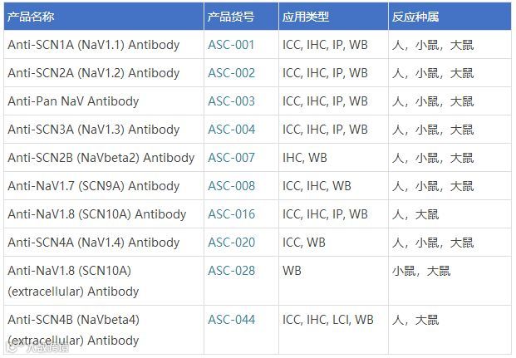This screenshot has height=358, width=516.
Task: Open the ASC-020 product link
Action: 231,243
